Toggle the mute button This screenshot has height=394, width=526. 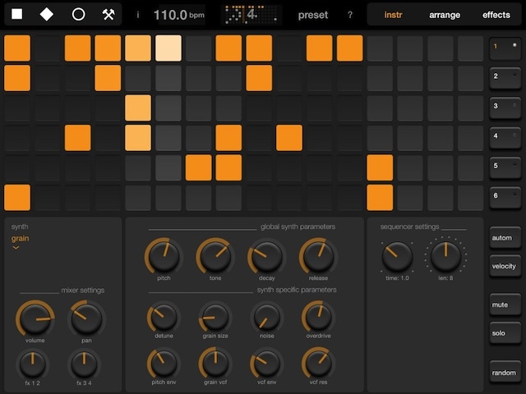(504, 304)
